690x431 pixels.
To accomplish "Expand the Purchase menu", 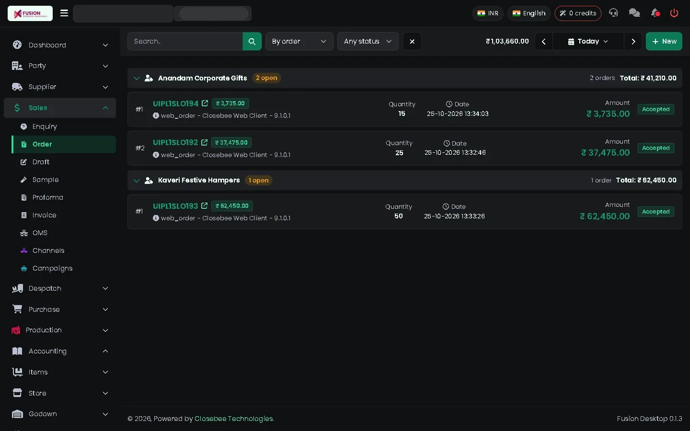I will point(60,309).
